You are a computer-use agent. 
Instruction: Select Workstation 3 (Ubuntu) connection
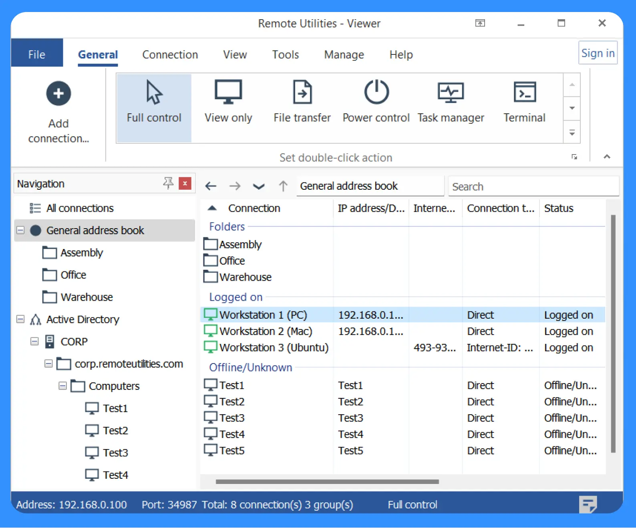point(403,348)
